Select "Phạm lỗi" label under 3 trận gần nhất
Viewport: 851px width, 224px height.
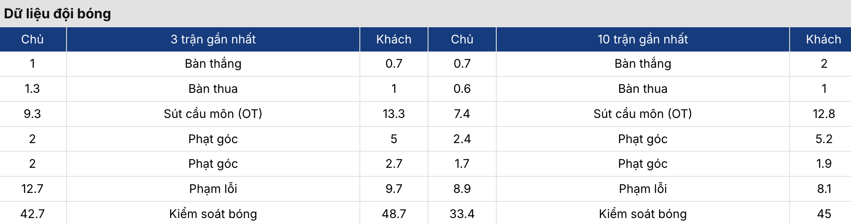point(213,189)
